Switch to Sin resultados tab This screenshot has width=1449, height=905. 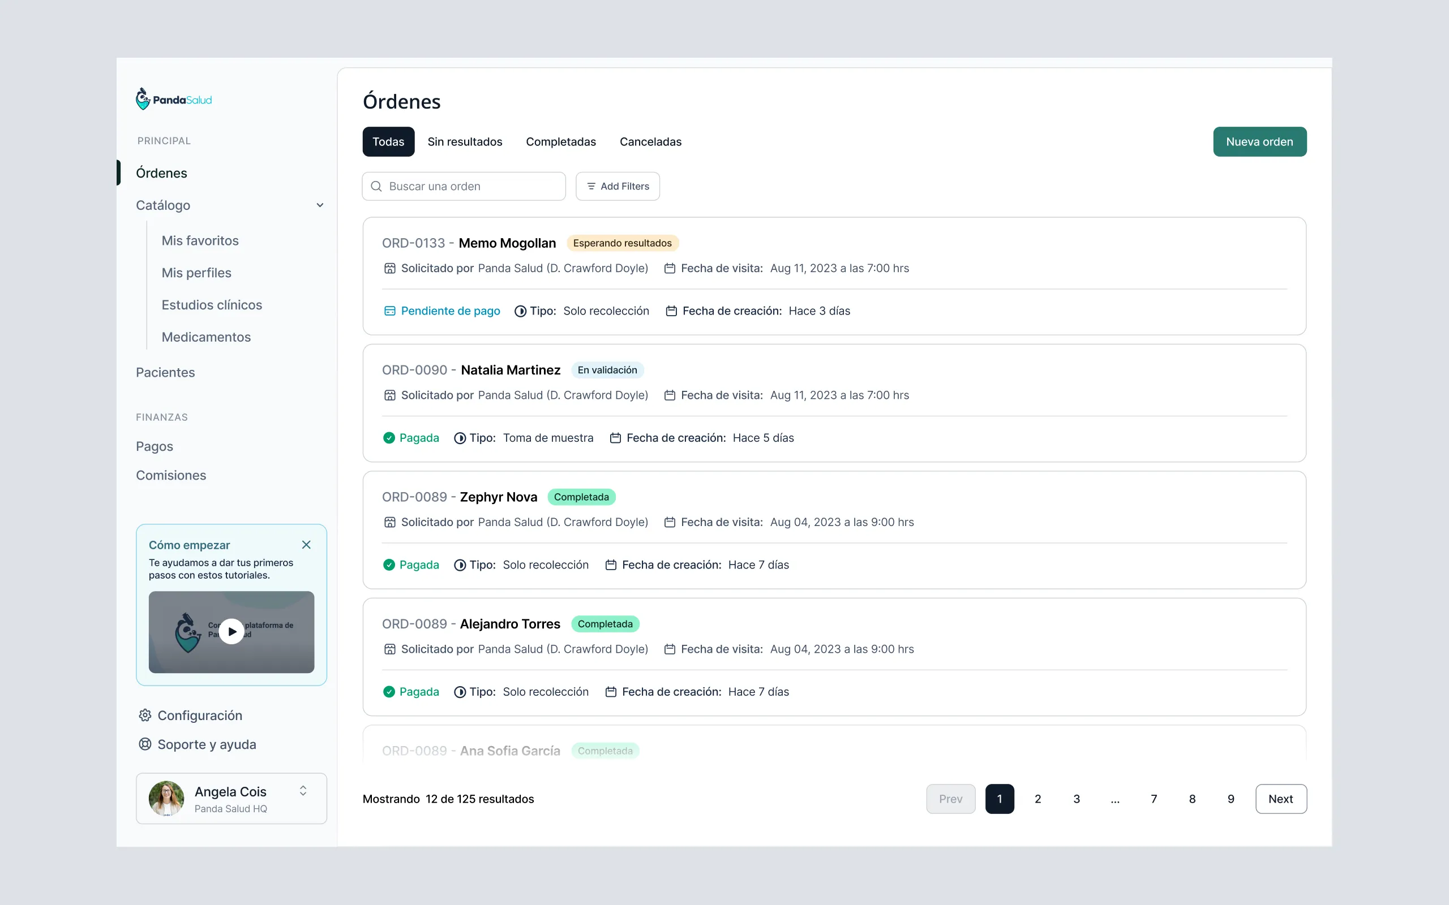[465, 142]
